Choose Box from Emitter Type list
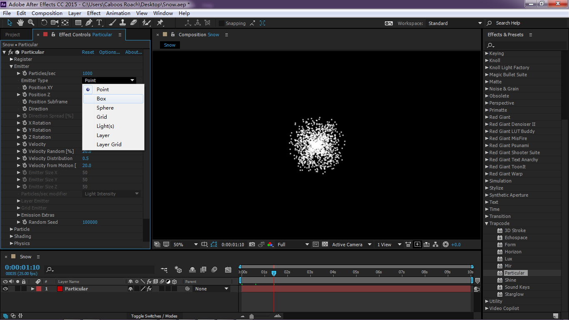 tap(101, 99)
